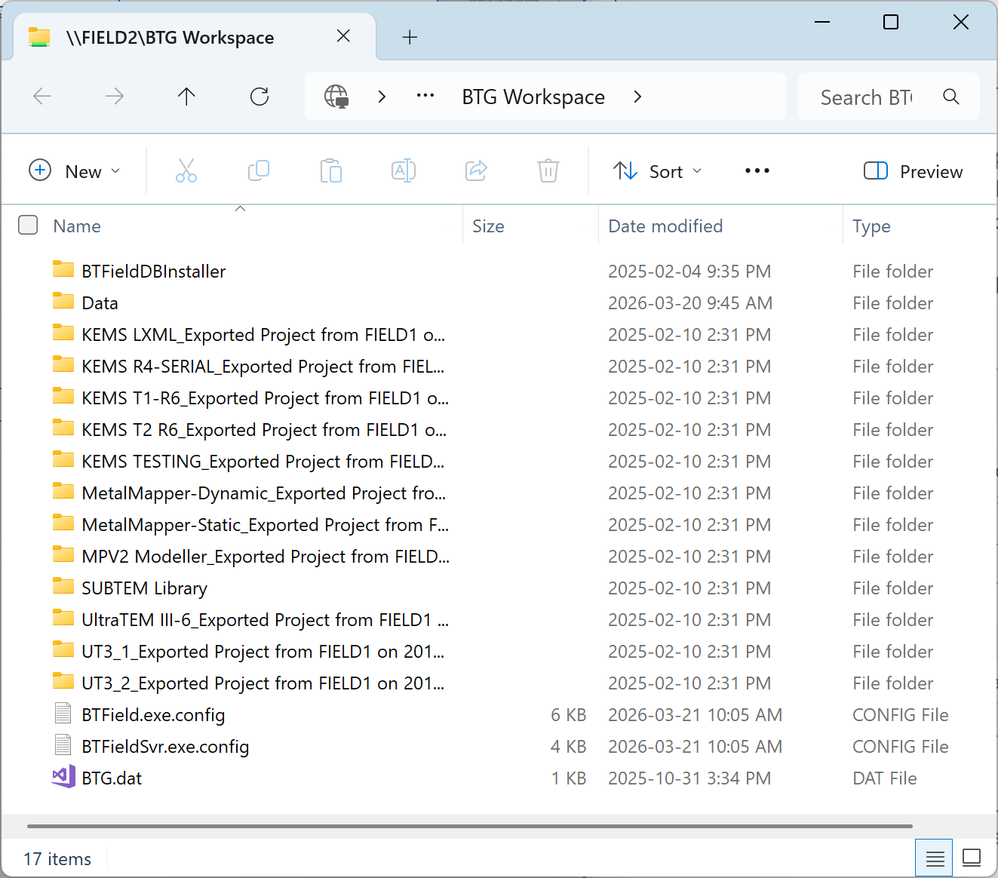Click the Share icon
This screenshot has width=998, height=878.
pyautogui.click(x=476, y=171)
